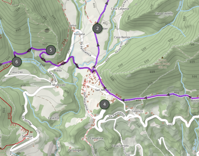Click the Casa Remor label
Screen dimensions: 199x156
pos(122,37)
